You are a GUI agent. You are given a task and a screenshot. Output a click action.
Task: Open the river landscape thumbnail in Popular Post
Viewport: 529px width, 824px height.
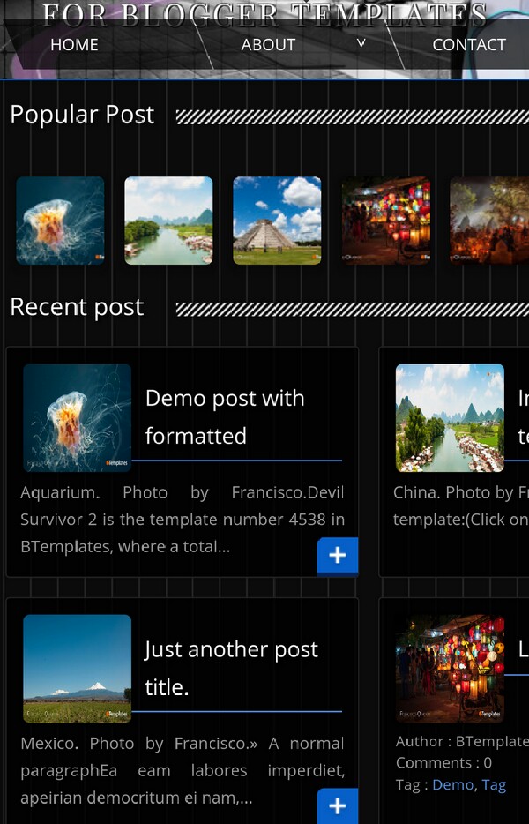point(168,221)
